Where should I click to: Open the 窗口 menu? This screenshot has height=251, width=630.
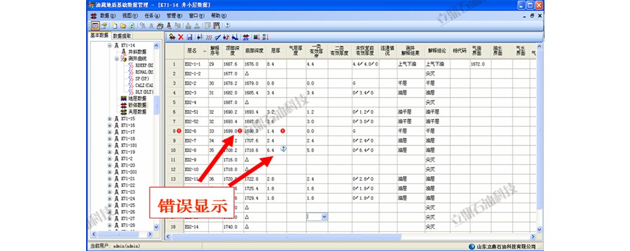click(x=196, y=15)
